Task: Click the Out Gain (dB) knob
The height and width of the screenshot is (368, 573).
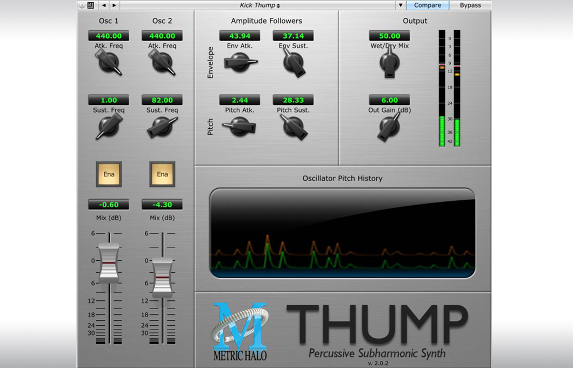Action: point(389,127)
